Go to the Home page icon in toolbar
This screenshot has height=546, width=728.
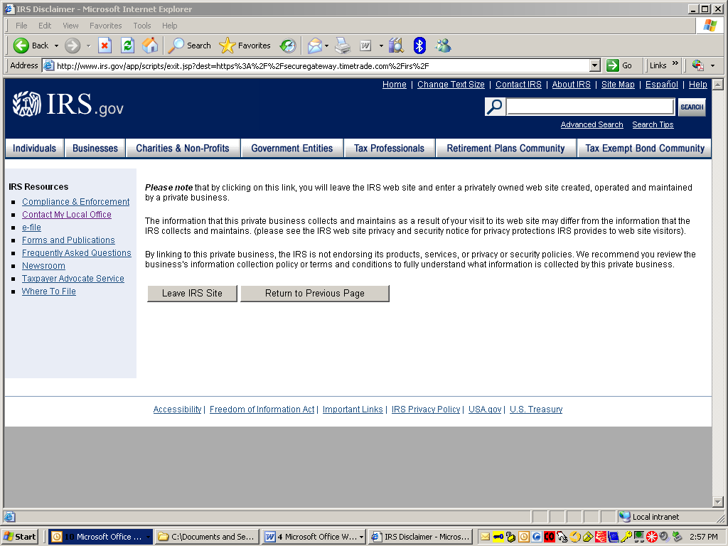(x=150, y=45)
